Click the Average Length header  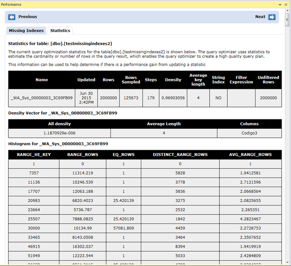(163, 124)
